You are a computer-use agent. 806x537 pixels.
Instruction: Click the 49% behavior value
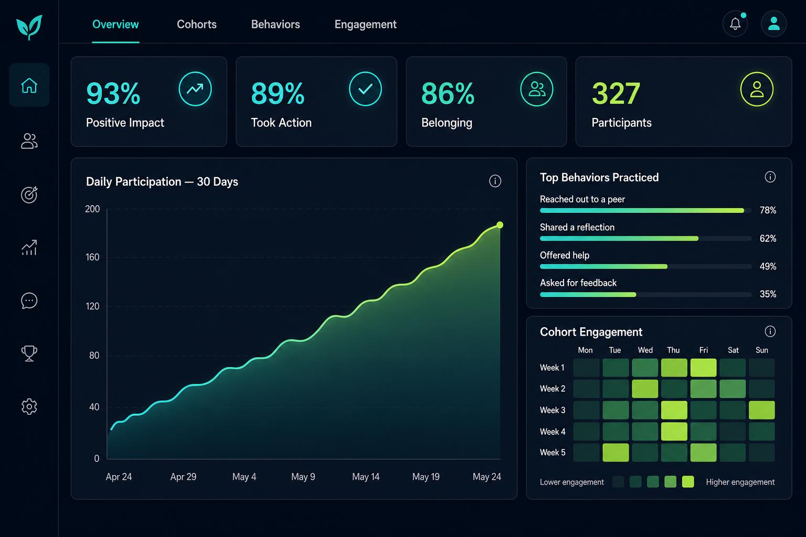pyautogui.click(x=768, y=266)
